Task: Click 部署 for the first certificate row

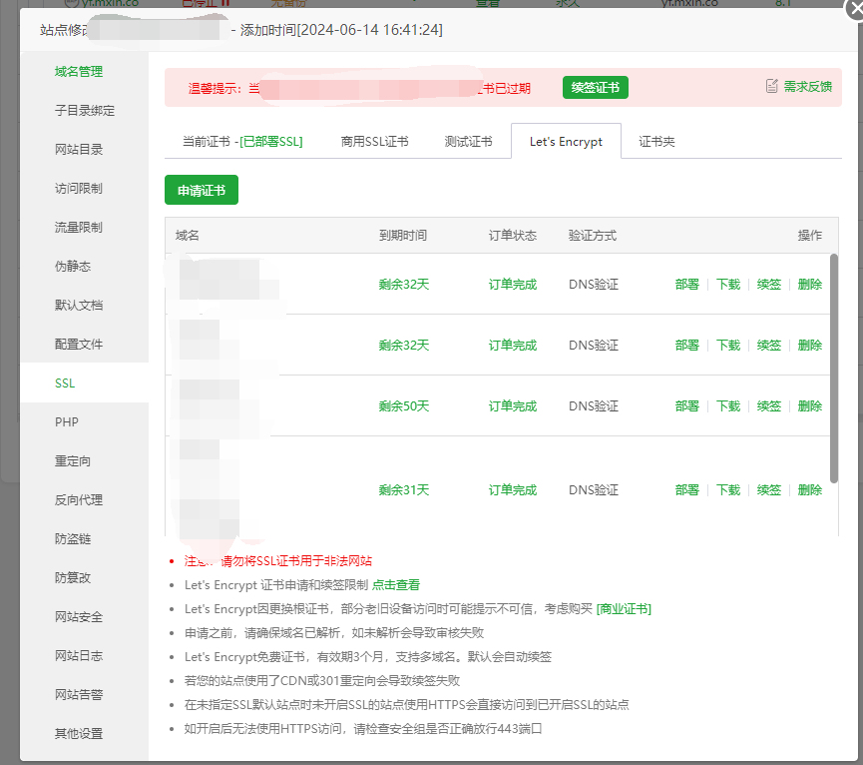Action: tap(686, 285)
